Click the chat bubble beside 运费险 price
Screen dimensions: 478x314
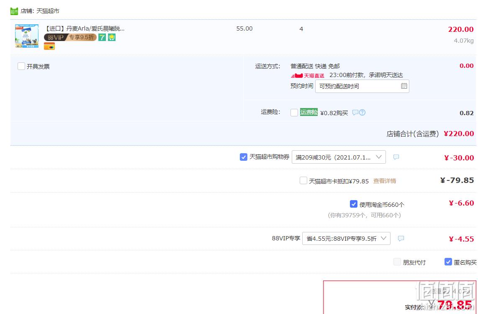pos(355,113)
